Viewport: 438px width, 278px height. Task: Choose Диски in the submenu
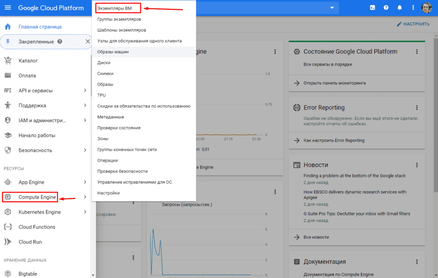[x=104, y=62]
